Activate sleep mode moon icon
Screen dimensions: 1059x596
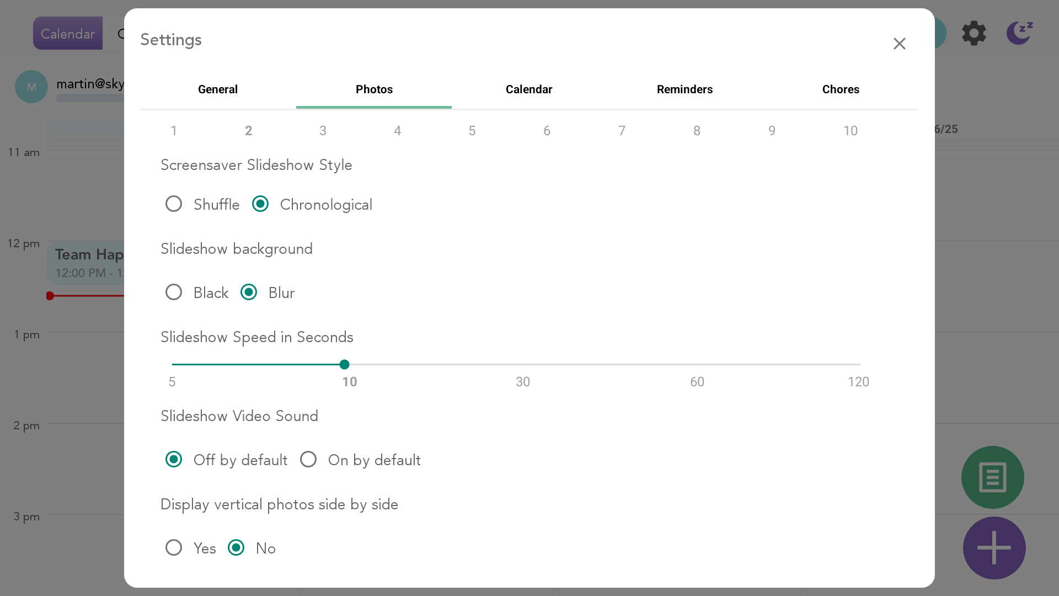[x=1019, y=33]
